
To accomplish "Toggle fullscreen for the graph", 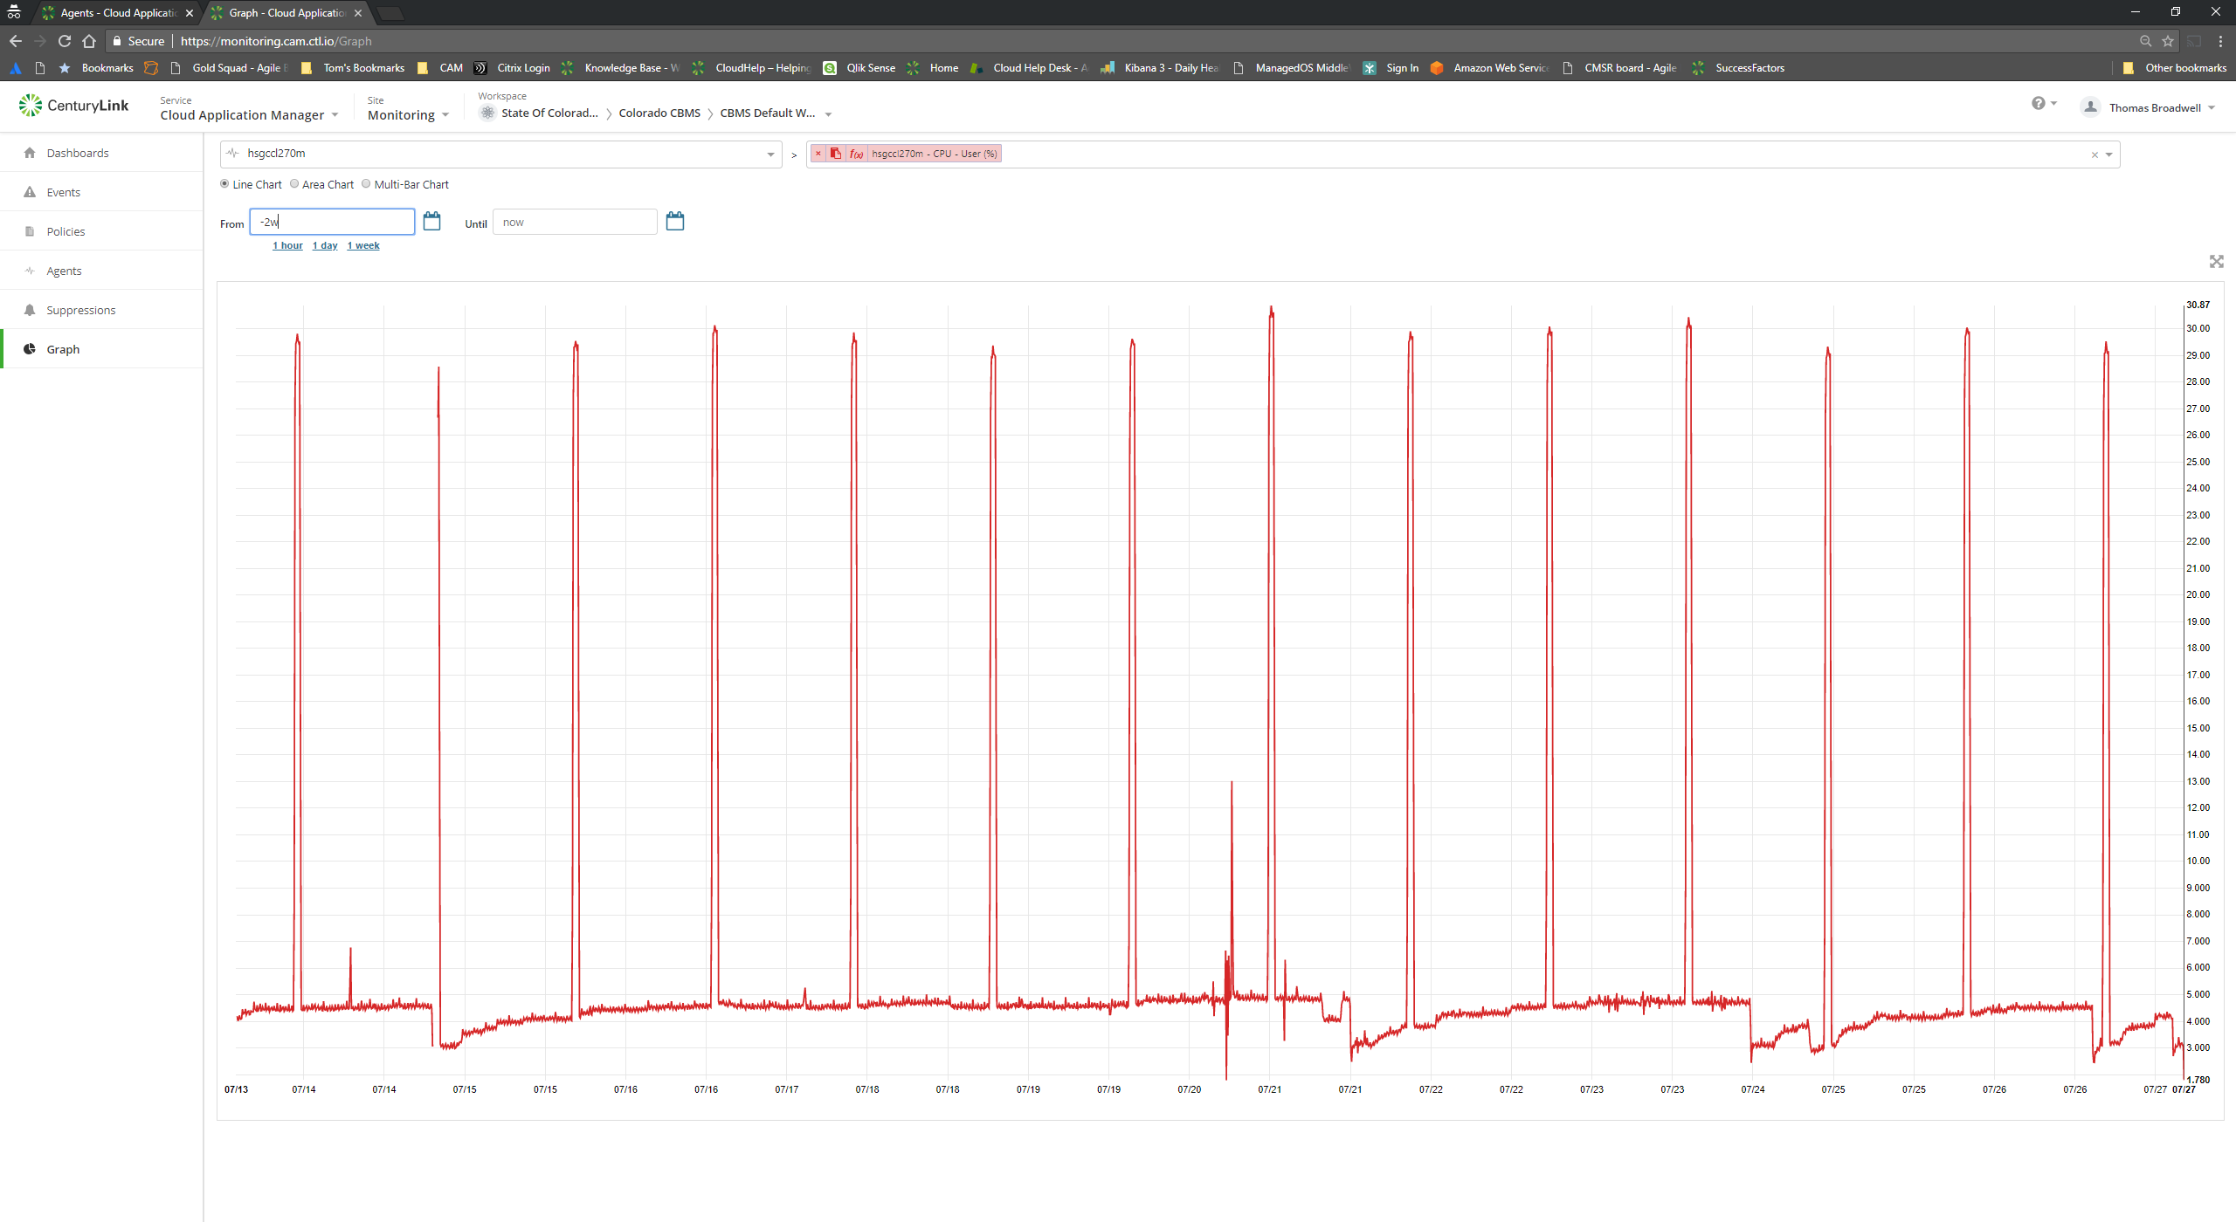I will pos(2217,262).
